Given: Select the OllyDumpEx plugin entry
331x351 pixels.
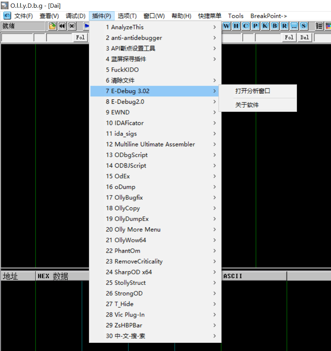Looking at the screenshot, I should (155, 219).
